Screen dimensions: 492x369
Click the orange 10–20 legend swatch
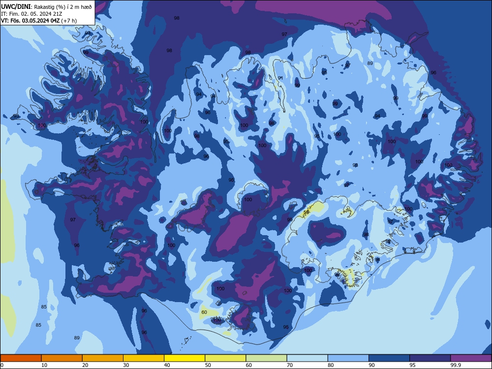[x=62, y=358]
